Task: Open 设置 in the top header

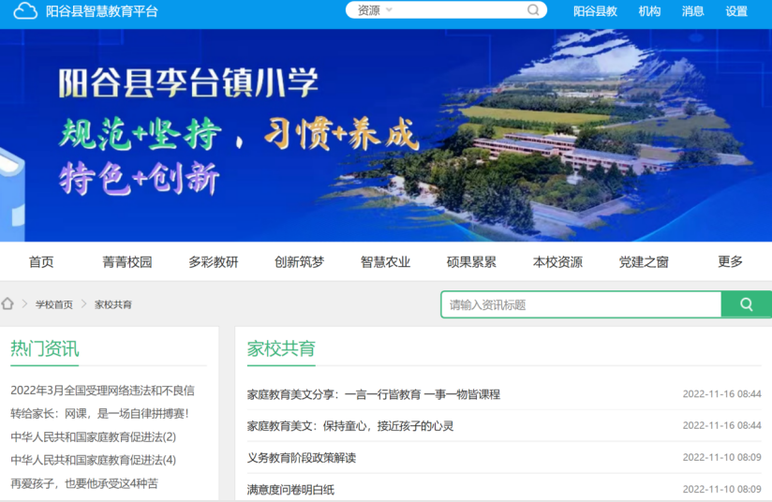Action: 736,11
